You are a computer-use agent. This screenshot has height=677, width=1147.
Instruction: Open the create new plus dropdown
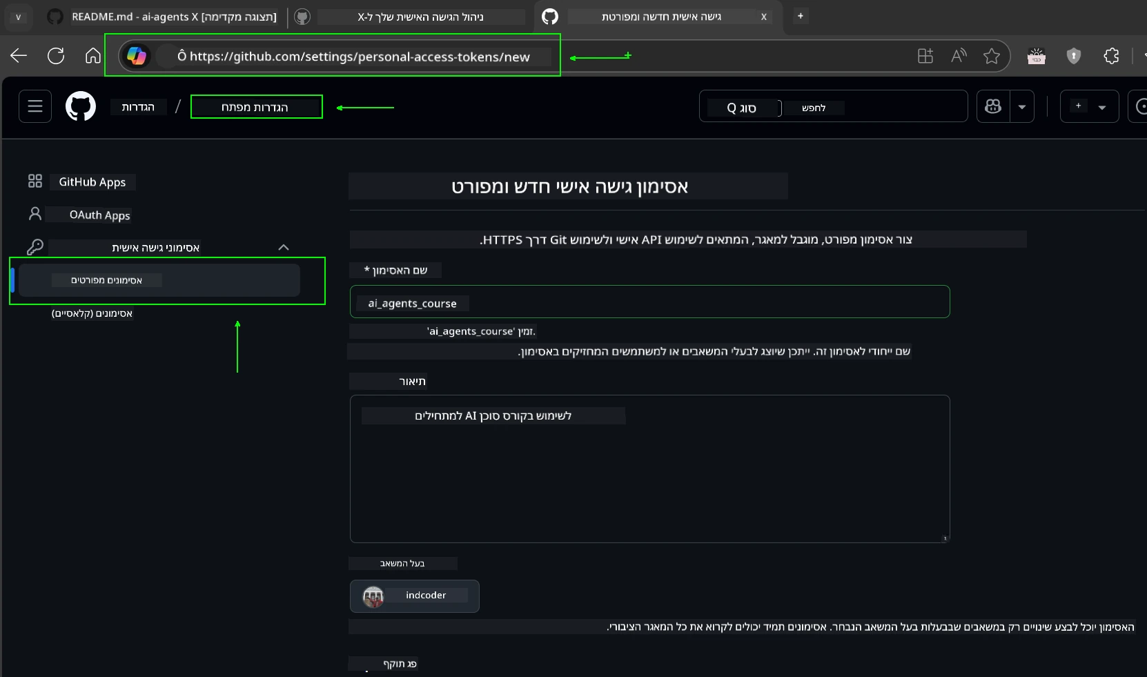click(x=1089, y=106)
